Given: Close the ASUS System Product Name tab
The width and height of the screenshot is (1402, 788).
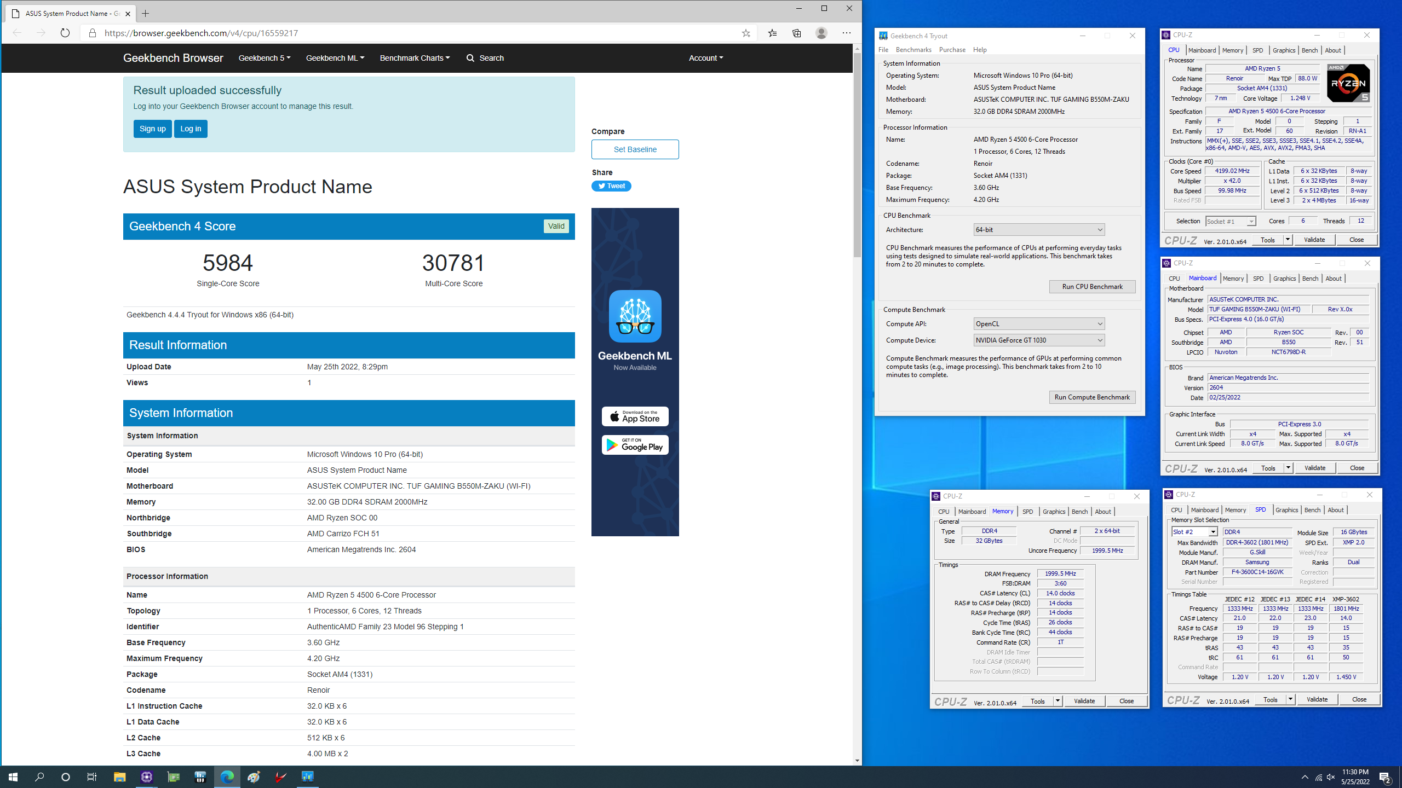Looking at the screenshot, I should [x=128, y=14].
